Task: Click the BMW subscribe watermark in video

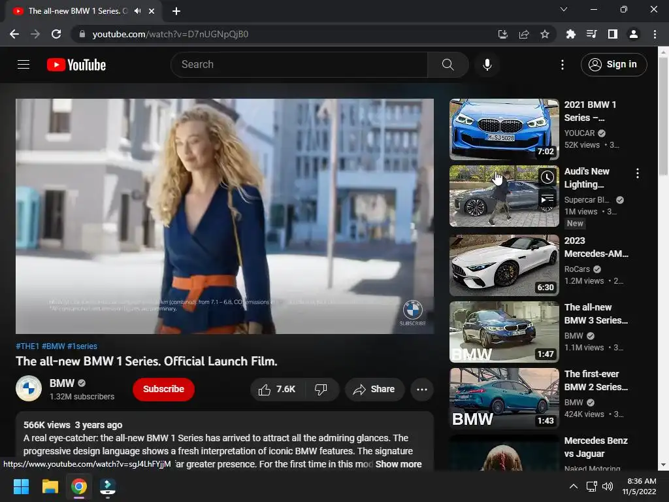Action: [x=413, y=313]
